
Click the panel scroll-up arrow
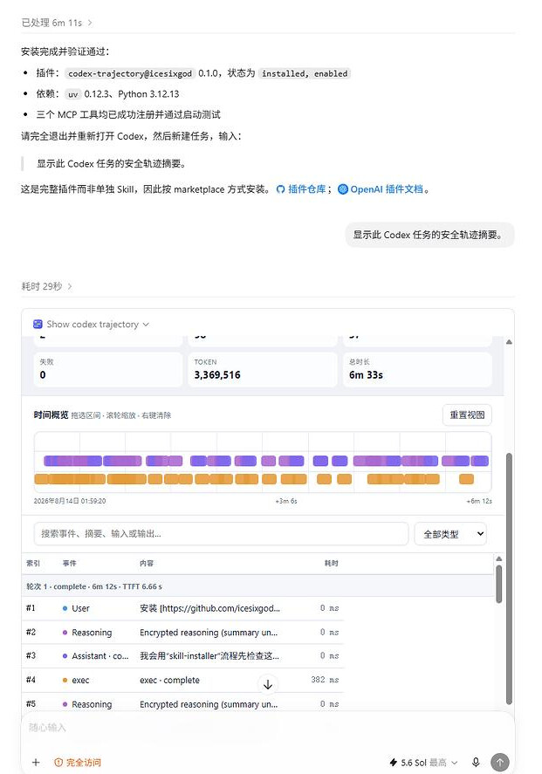click(x=509, y=341)
